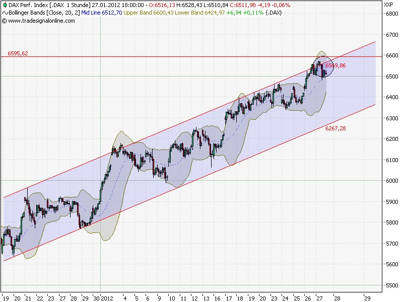This screenshot has width=403, height=302.
Task: Click the Lower Band 6424,97 label
Action: click(x=199, y=13)
